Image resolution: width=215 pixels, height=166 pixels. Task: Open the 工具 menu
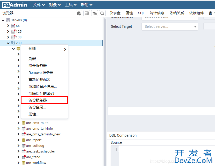click(x=71, y=5)
